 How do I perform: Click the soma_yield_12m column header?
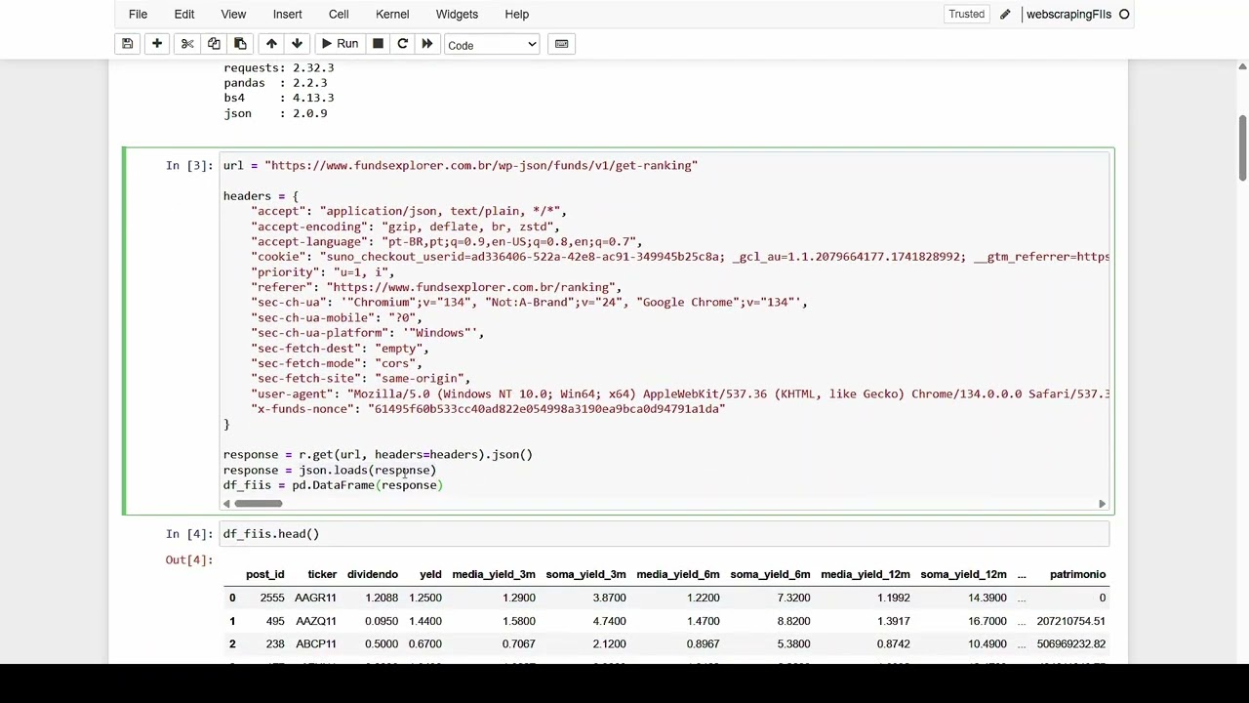[x=963, y=574]
